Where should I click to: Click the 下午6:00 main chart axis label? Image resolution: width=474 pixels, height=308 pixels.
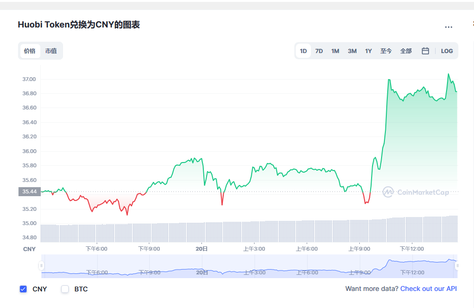tap(96, 249)
